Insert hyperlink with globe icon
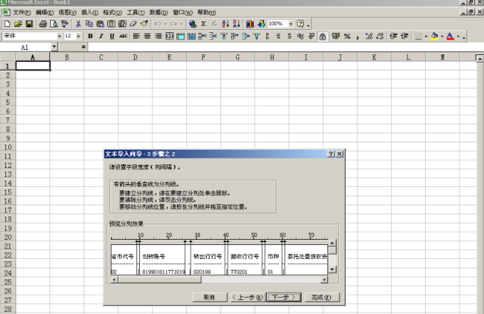Screen dimensions: 484x314 [193, 23]
